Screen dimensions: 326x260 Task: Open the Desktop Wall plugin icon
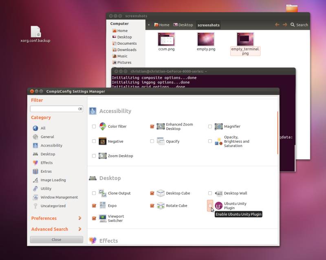click(218, 193)
